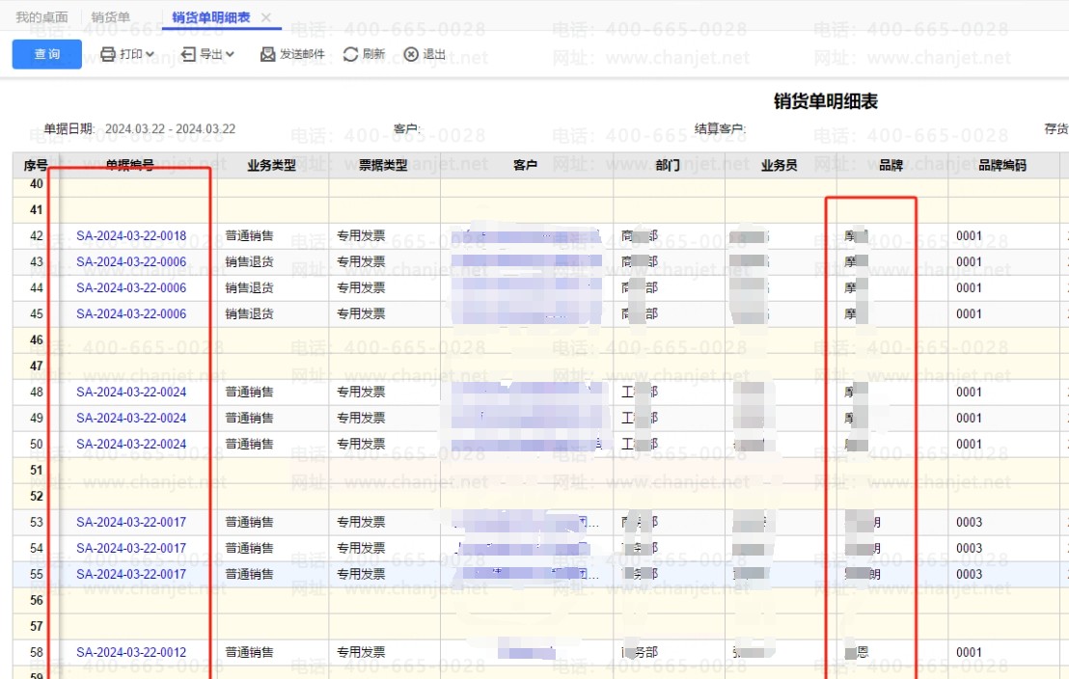Open SA-2024-03-22-0024 link in row 49
Image resolution: width=1069 pixels, height=679 pixels.
coord(131,418)
